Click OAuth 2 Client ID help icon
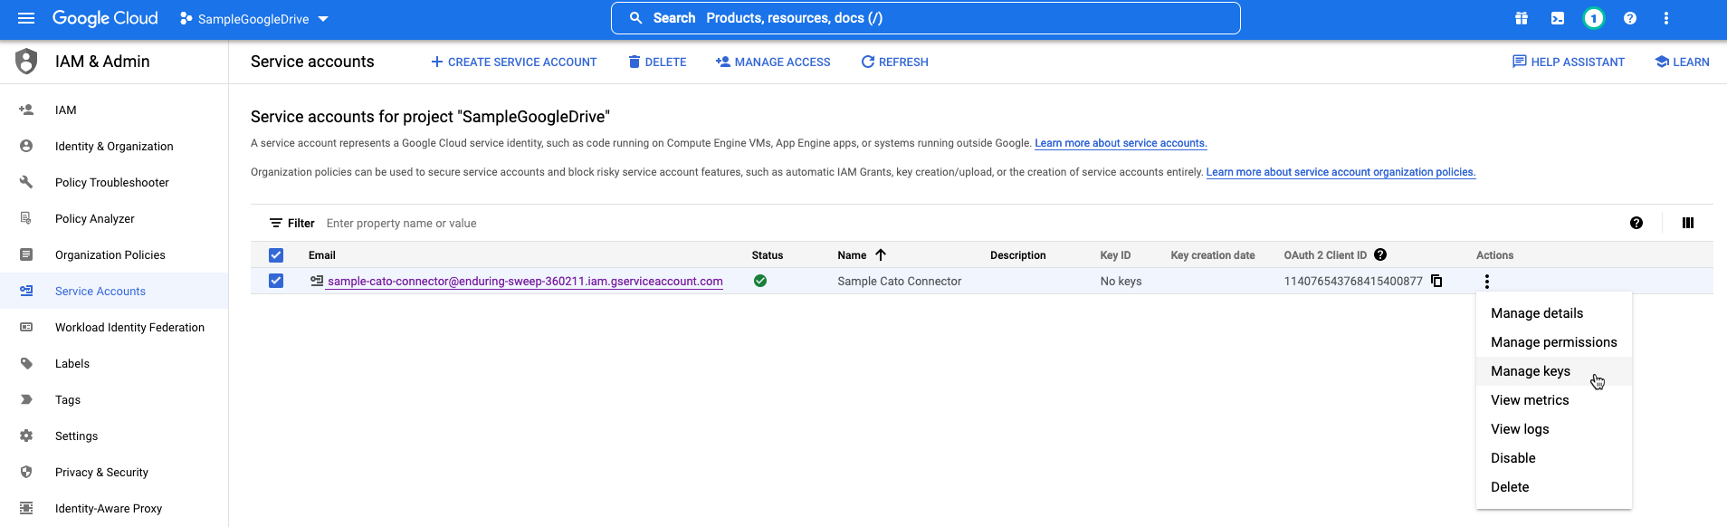 1380,254
